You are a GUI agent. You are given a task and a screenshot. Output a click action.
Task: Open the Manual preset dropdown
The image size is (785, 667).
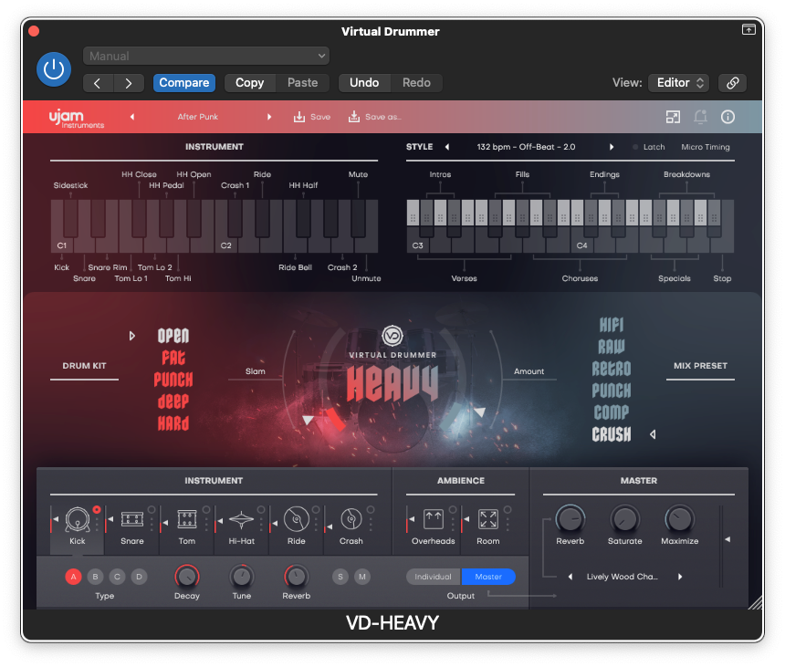tap(206, 56)
